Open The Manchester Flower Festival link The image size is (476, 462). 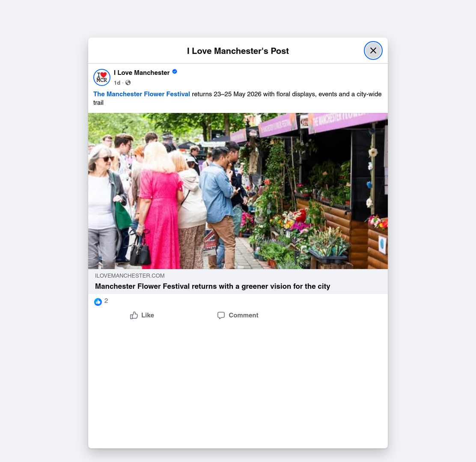pos(141,94)
